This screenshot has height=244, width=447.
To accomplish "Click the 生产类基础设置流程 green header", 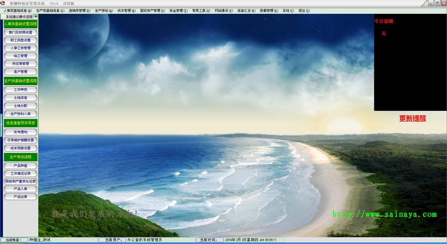I will [x=20, y=81].
